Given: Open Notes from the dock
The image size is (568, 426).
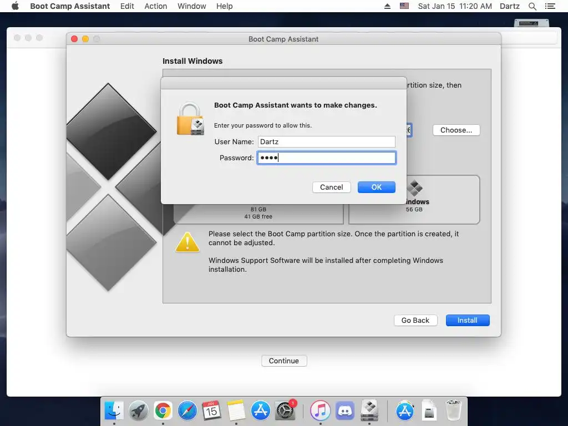Looking at the screenshot, I should coord(236,411).
